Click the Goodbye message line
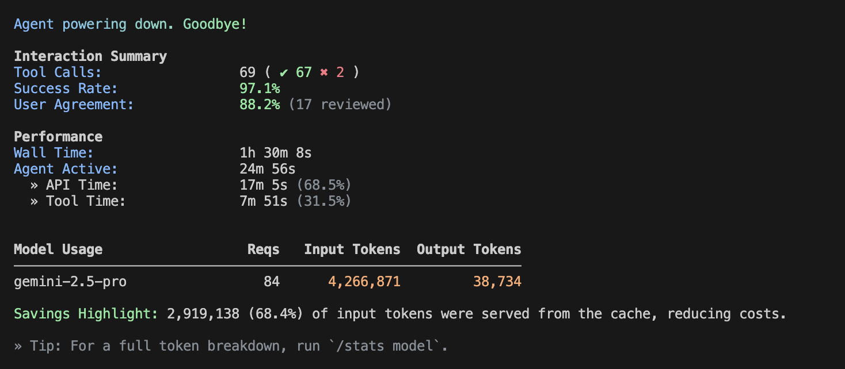 (131, 25)
